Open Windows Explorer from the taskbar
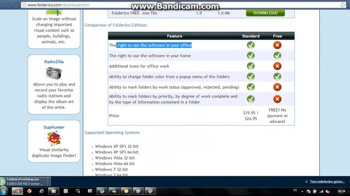The width and height of the screenshot is (350, 196). 54,191
